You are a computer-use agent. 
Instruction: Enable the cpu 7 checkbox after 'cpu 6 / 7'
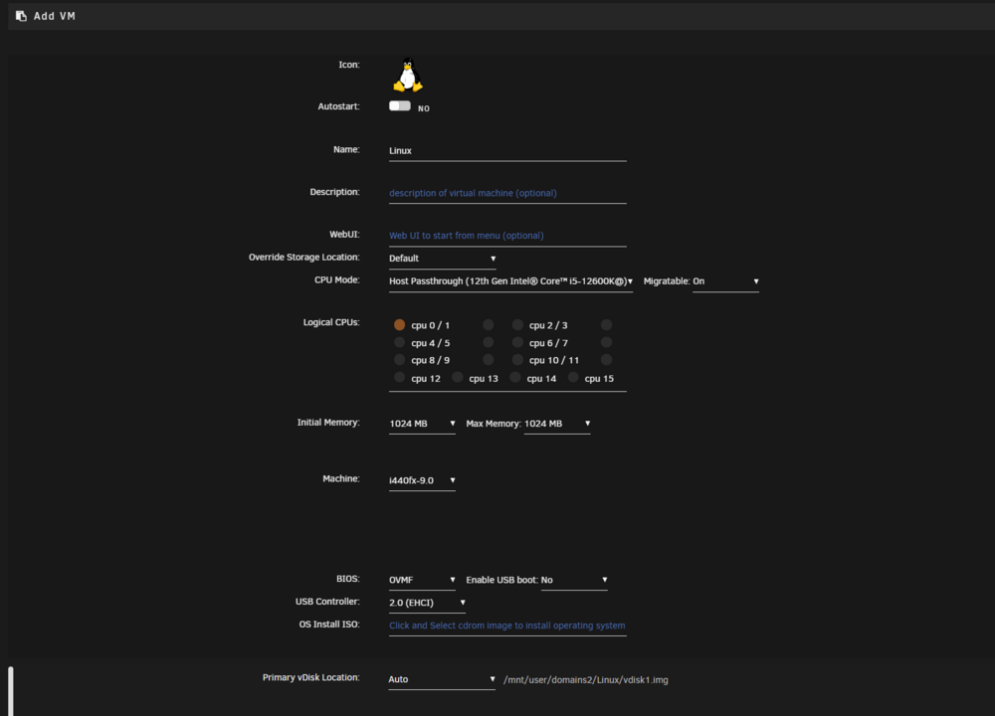[x=607, y=342]
